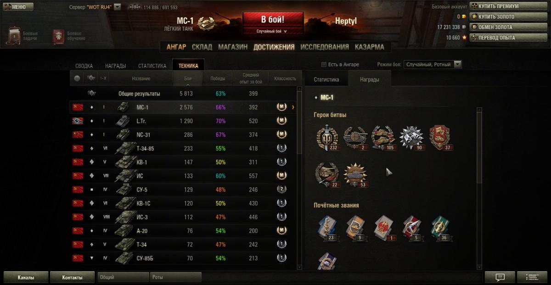
Task: Sort the vehicle list by nation globe icon
Action: (77, 78)
